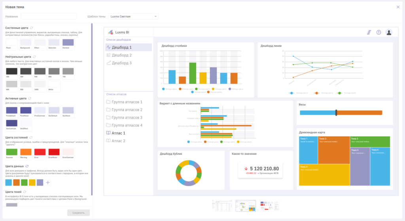Image resolution: width=405 pixels, height=221 pixels.
Task: Edit the FirstHover active color swatch
Action: (x=26, y=110)
